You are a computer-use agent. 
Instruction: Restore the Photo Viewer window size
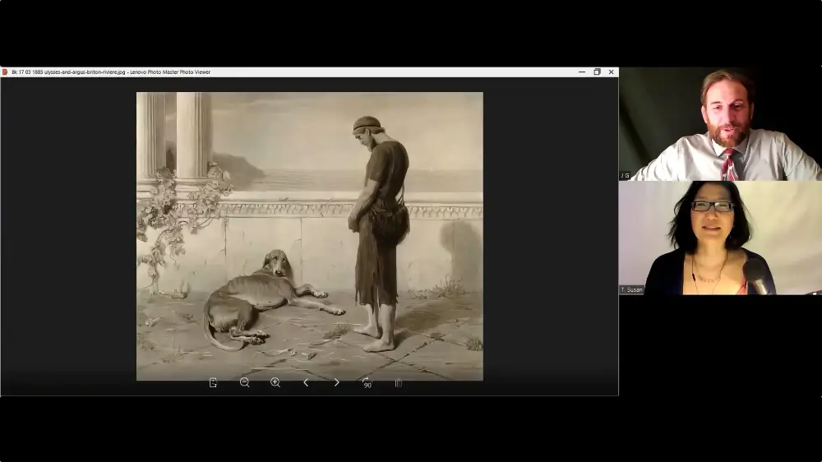coord(597,72)
